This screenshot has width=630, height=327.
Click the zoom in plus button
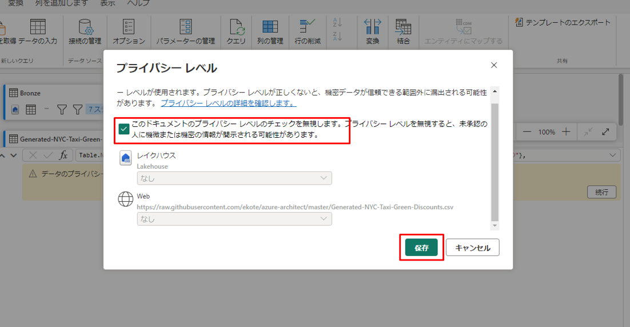[x=566, y=132]
